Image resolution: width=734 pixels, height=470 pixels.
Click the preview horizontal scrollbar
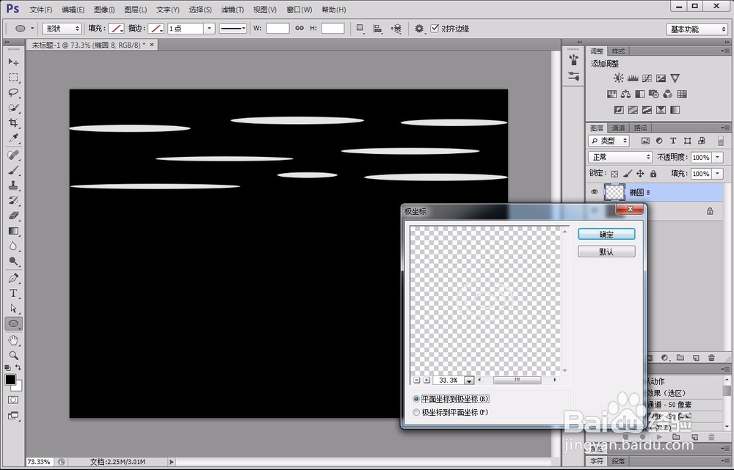click(517, 381)
